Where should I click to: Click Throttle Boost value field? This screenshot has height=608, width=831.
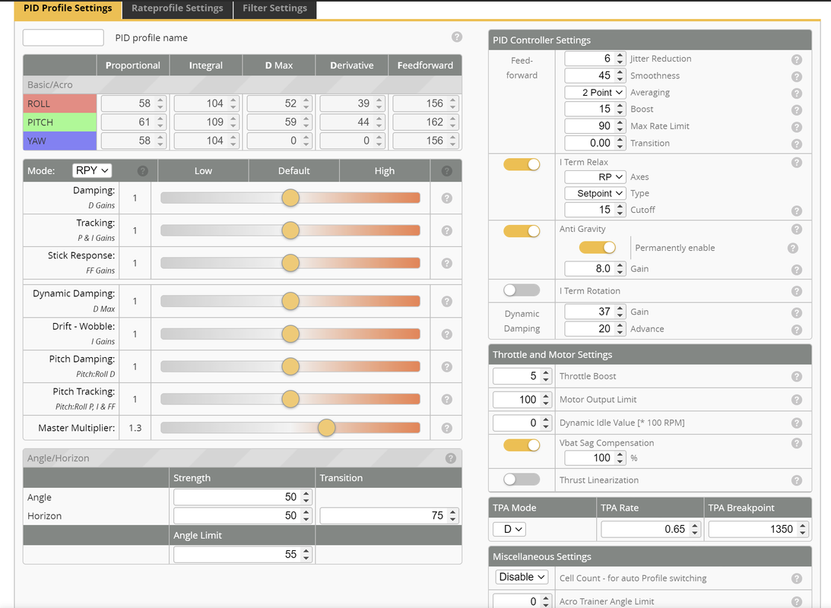click(x=522, y=376)
